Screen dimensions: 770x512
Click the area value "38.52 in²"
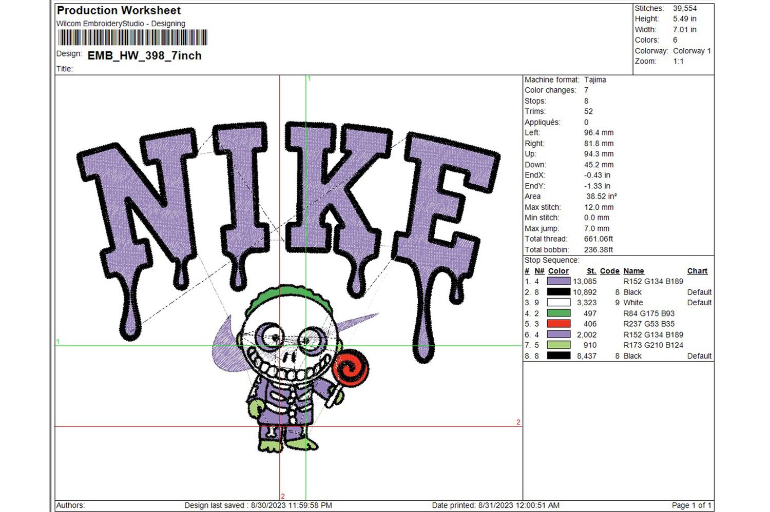coord(602,196)
